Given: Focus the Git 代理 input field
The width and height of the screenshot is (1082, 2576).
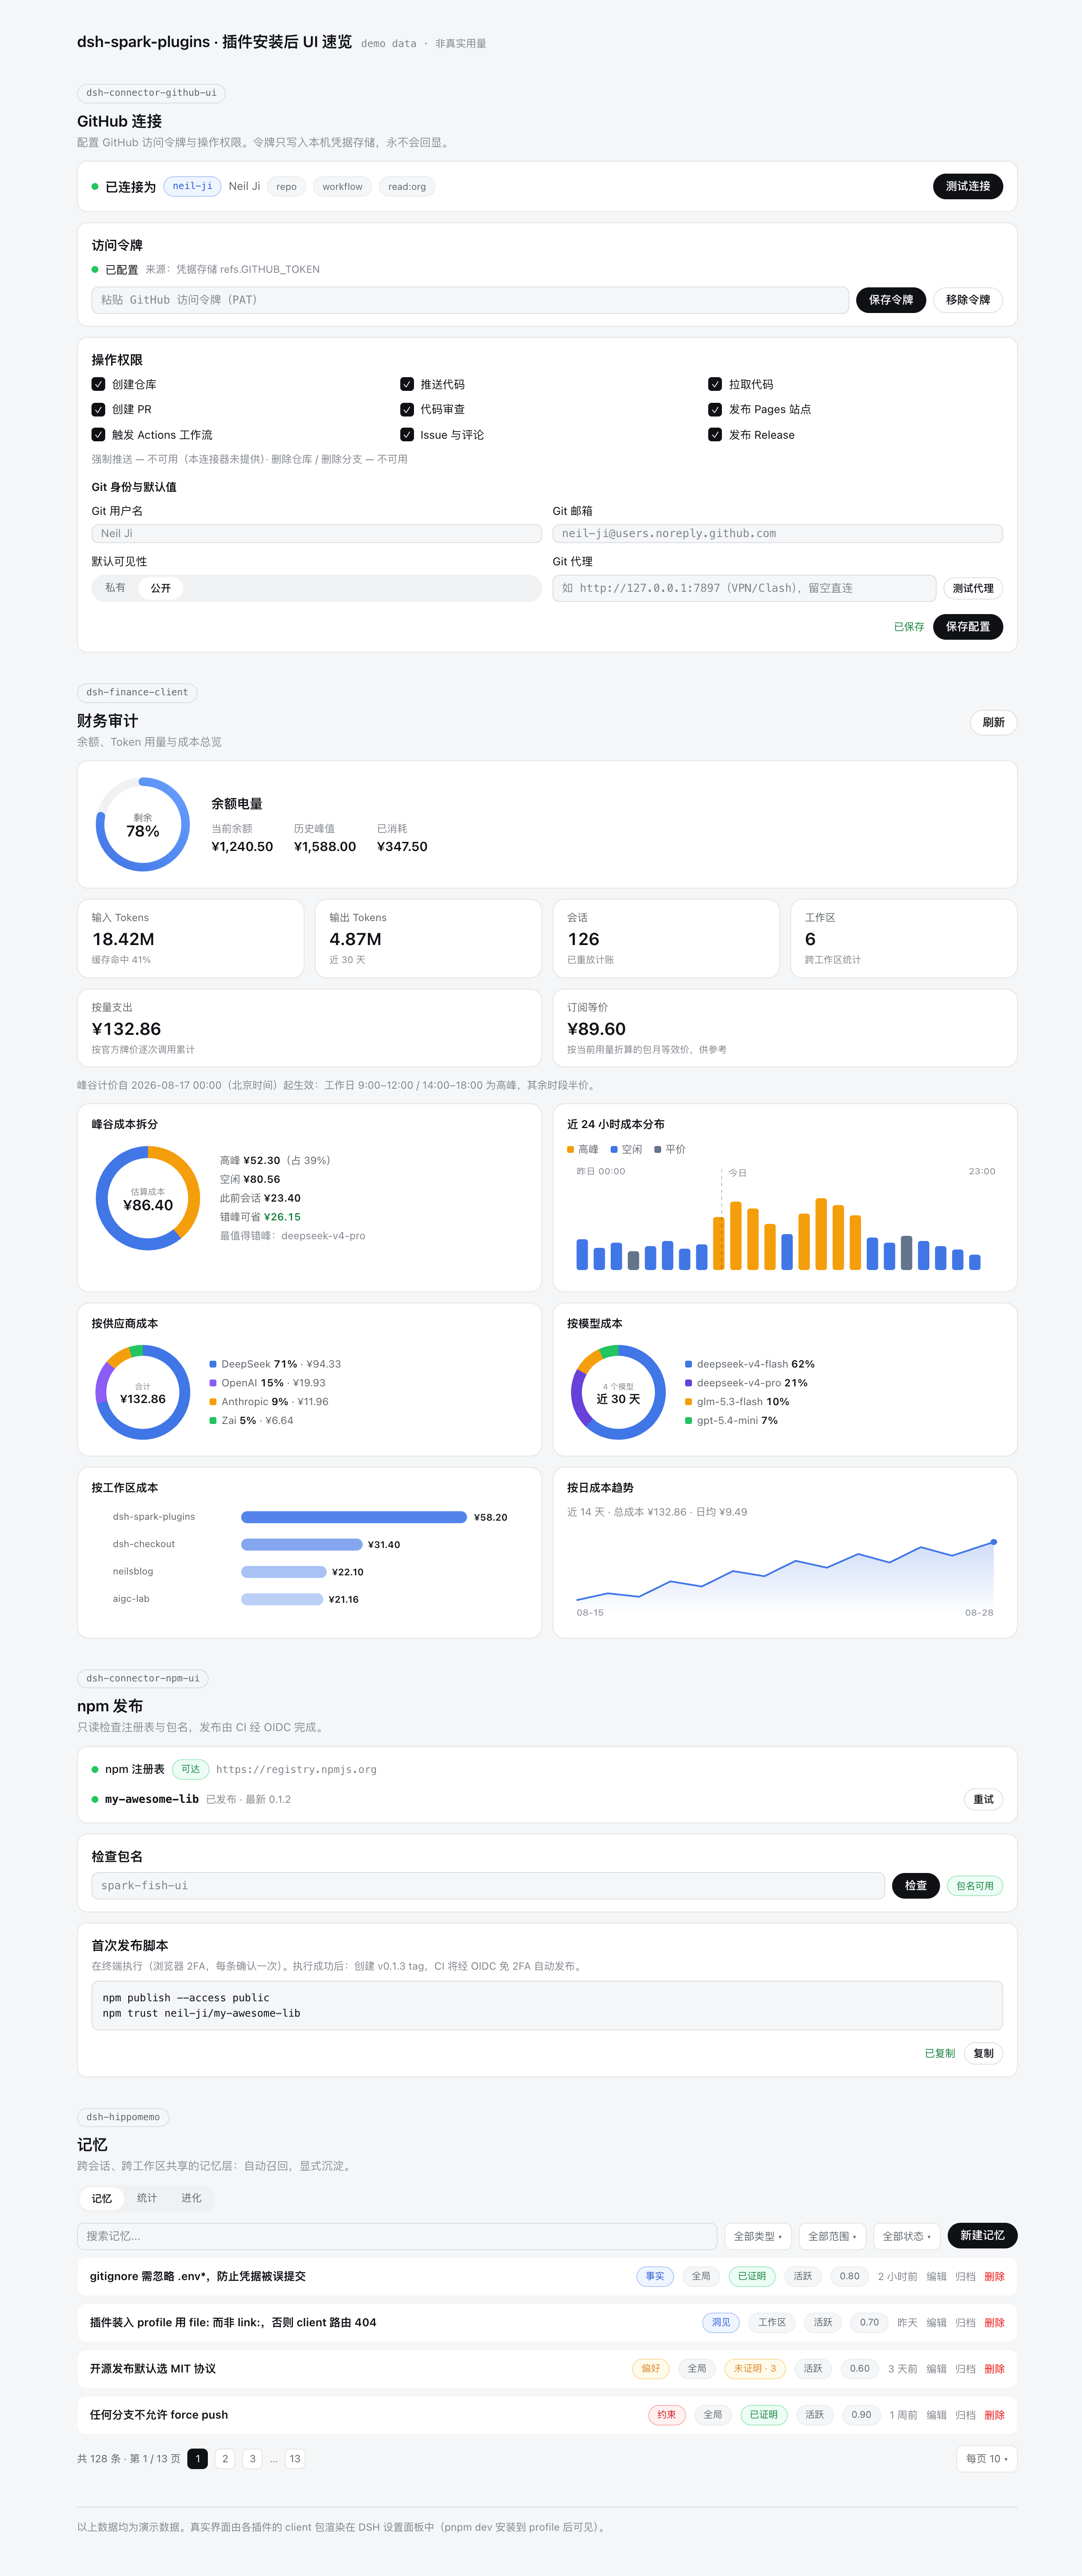Looking at the screenshot, I should pyautogui.click(x=745, y=588).
